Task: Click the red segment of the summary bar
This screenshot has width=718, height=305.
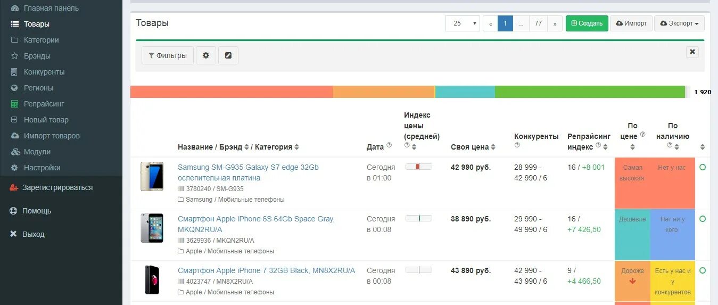Action: coord(232,92)
